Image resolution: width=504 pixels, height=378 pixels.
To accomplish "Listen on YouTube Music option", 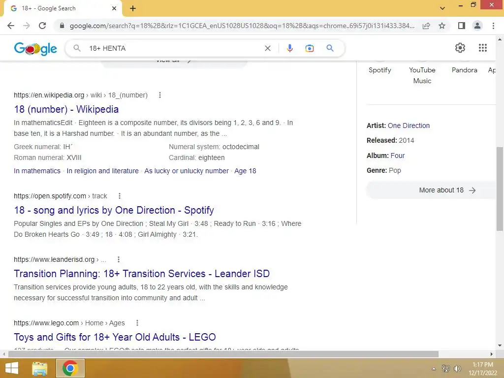I will (422, 75).
